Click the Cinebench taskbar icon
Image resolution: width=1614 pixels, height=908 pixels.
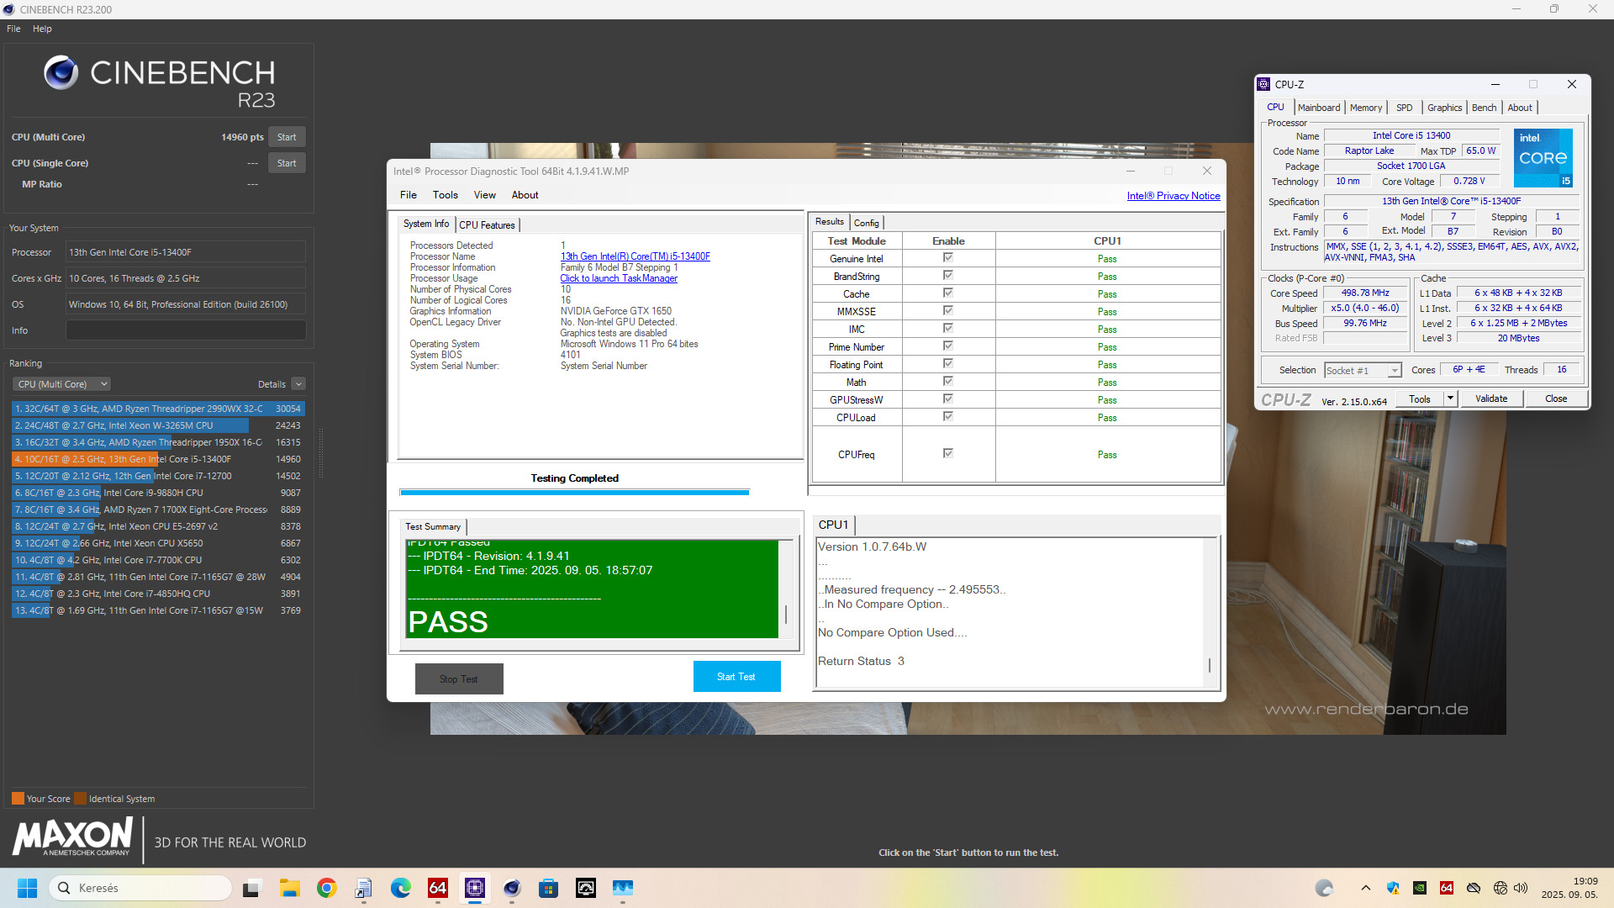[512, 888]
